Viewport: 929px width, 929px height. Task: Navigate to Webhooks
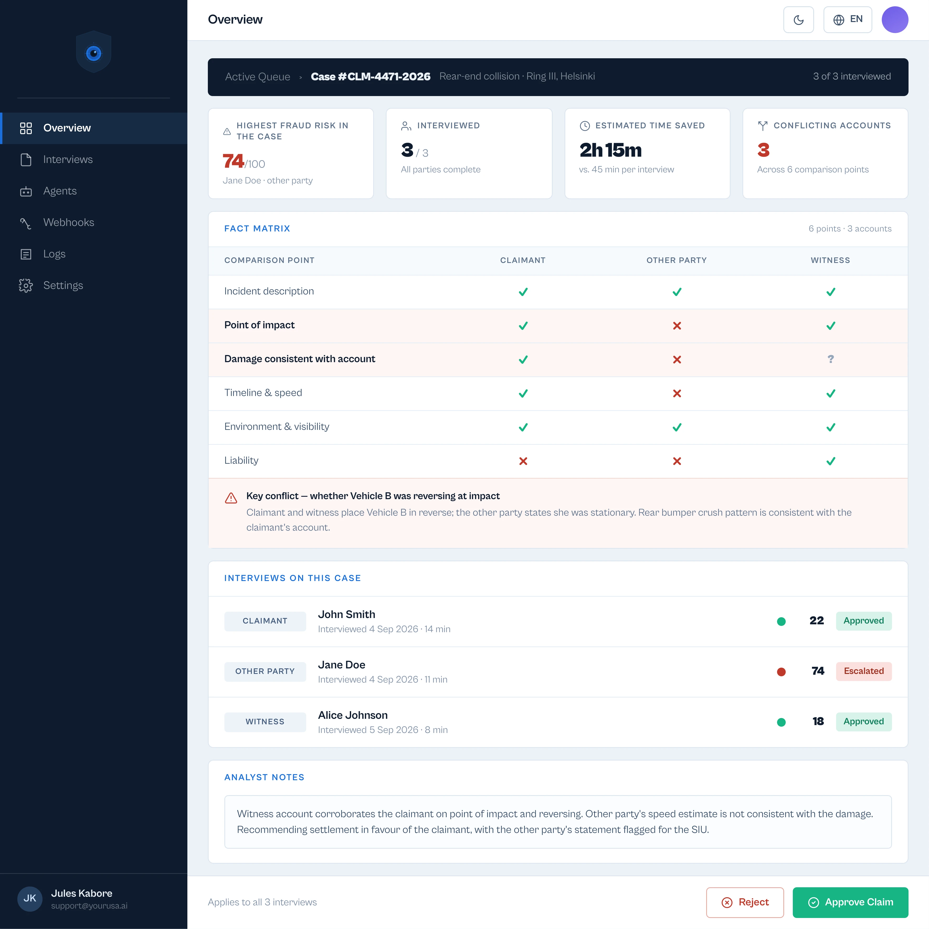tap(94, 223)
